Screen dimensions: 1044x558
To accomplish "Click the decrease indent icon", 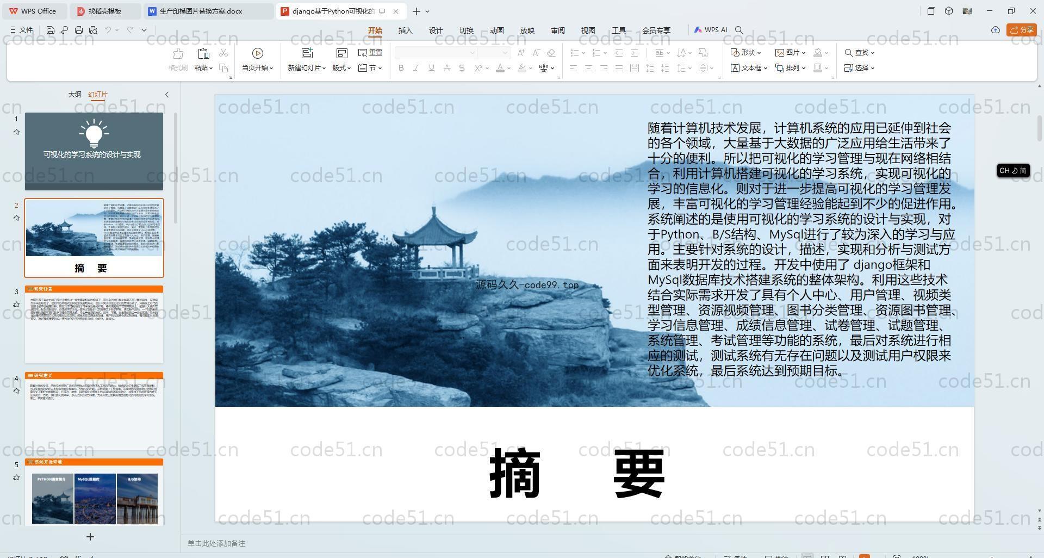I will coord(619,53).
